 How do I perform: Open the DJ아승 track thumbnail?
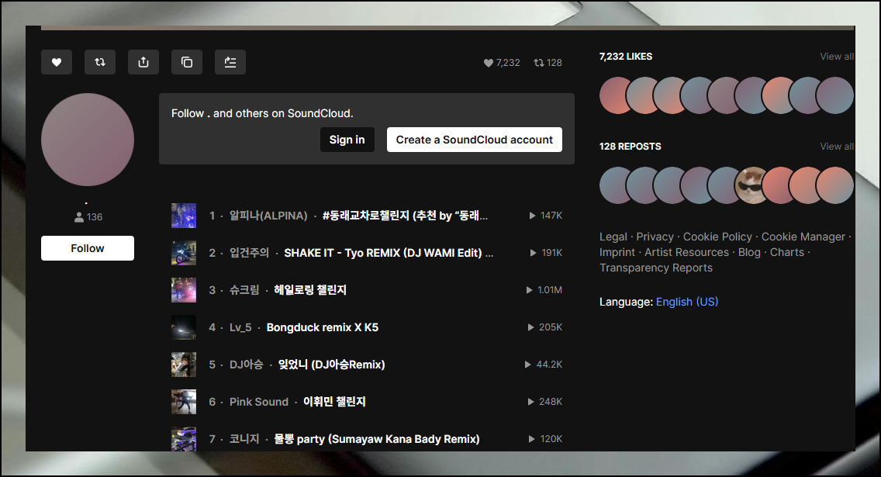tap(184, 365)
